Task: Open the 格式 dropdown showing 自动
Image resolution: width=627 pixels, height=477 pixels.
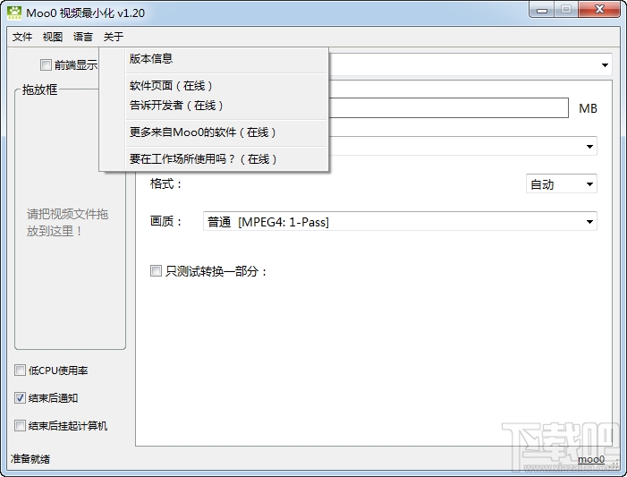Action: click(x=562, y=183)
